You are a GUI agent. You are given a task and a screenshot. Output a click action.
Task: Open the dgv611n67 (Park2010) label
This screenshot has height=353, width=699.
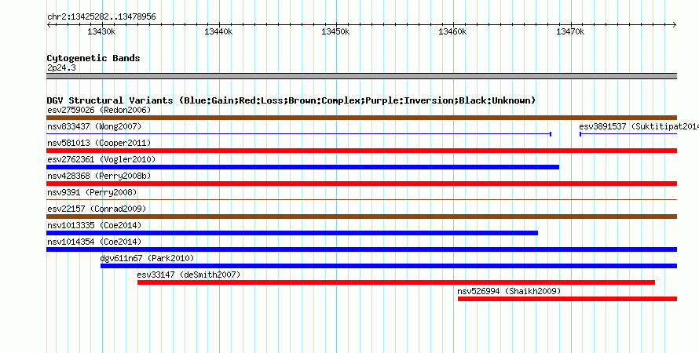tap(147, 258)
